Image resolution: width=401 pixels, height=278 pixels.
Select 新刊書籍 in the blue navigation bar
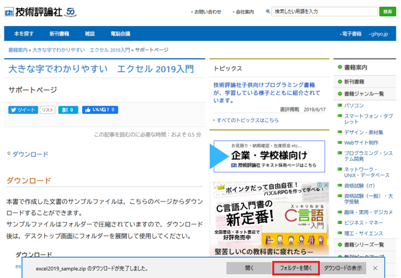pyautogui.click(x=59, y=34)
